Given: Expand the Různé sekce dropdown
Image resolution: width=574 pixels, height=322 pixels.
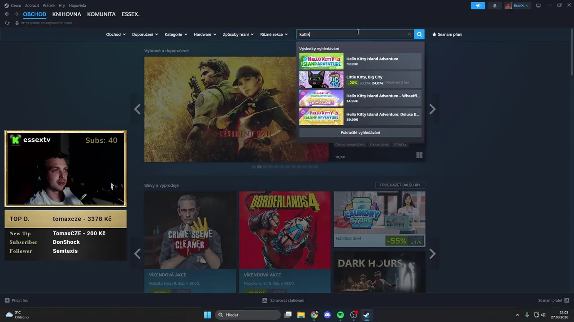Looking at the screenshot, I should (x=274, y=34).
